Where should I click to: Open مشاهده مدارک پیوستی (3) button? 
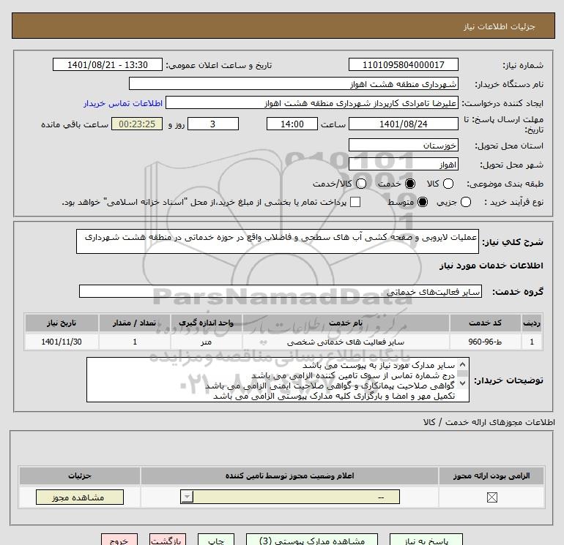pos(312,541)
